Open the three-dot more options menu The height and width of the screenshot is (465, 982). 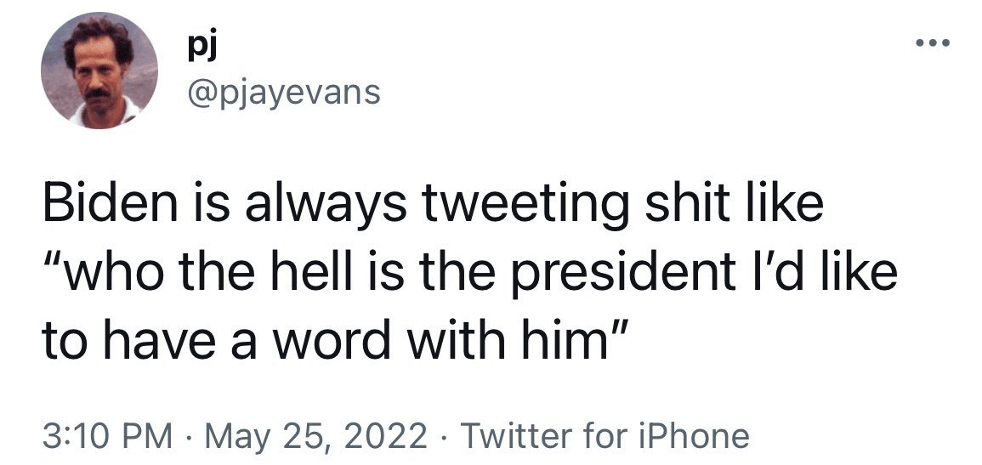933,43
